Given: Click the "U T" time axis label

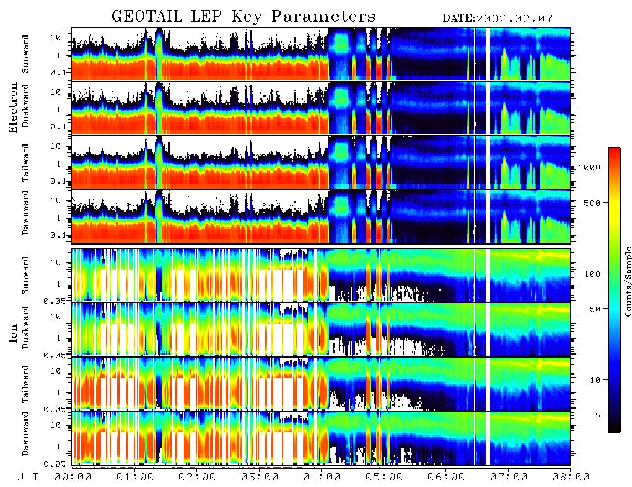Looking at the screenshot, I should pyautogui.click(x=28, y=478).
